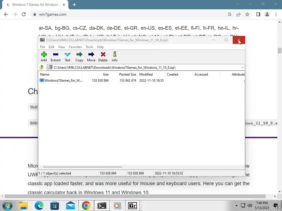This screenshot has width=282, height=211.
Task: Sort by Name column header
Action: [x=60, y=74]
